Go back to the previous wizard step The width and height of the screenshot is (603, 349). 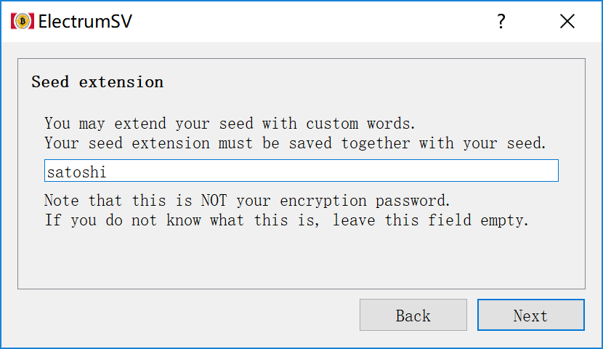coord(413,315)
